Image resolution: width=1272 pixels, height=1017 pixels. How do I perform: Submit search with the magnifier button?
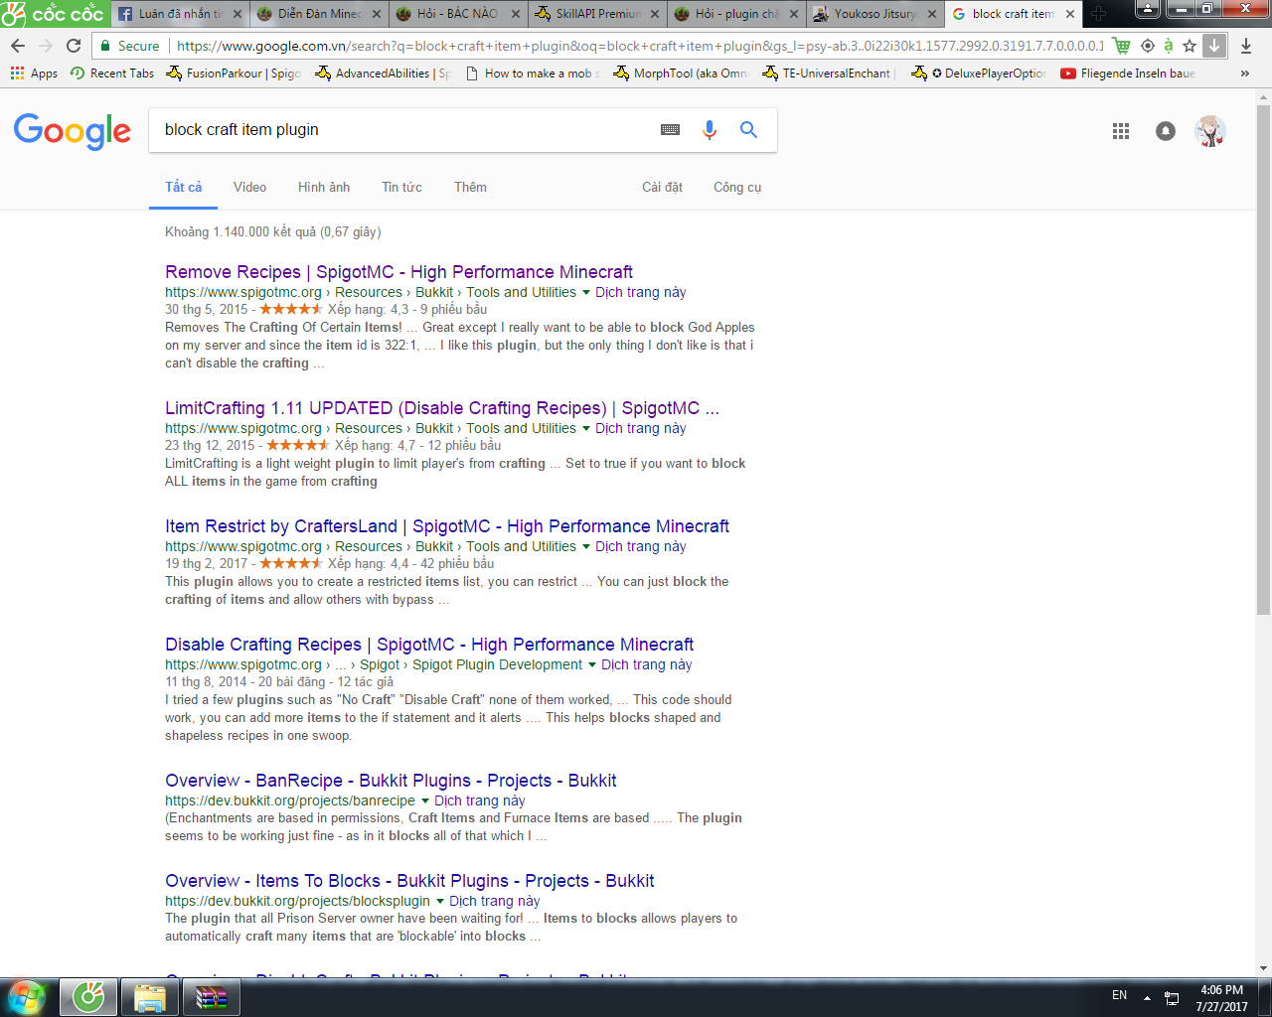(748, 130)
